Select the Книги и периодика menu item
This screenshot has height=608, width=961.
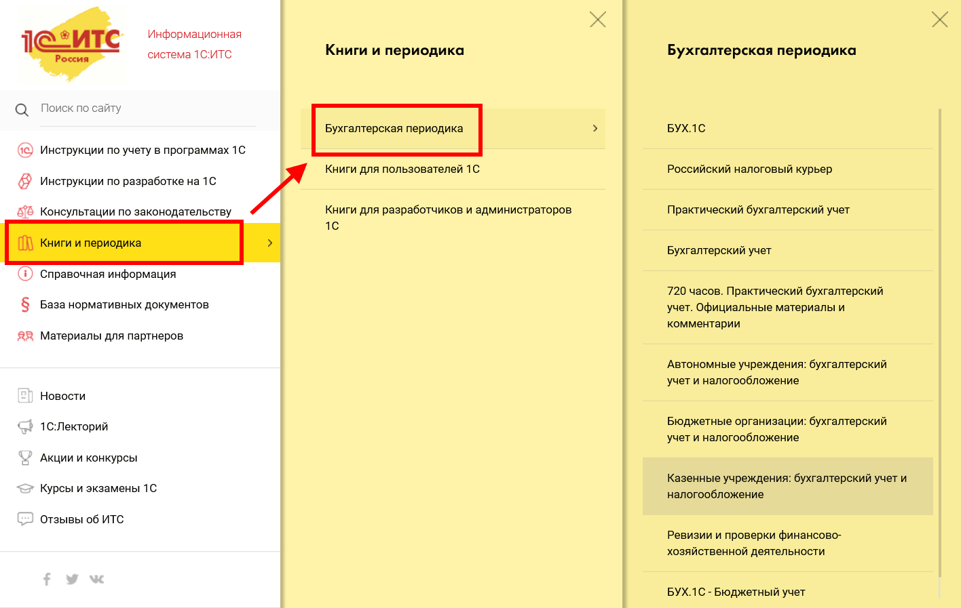(140, 243)
